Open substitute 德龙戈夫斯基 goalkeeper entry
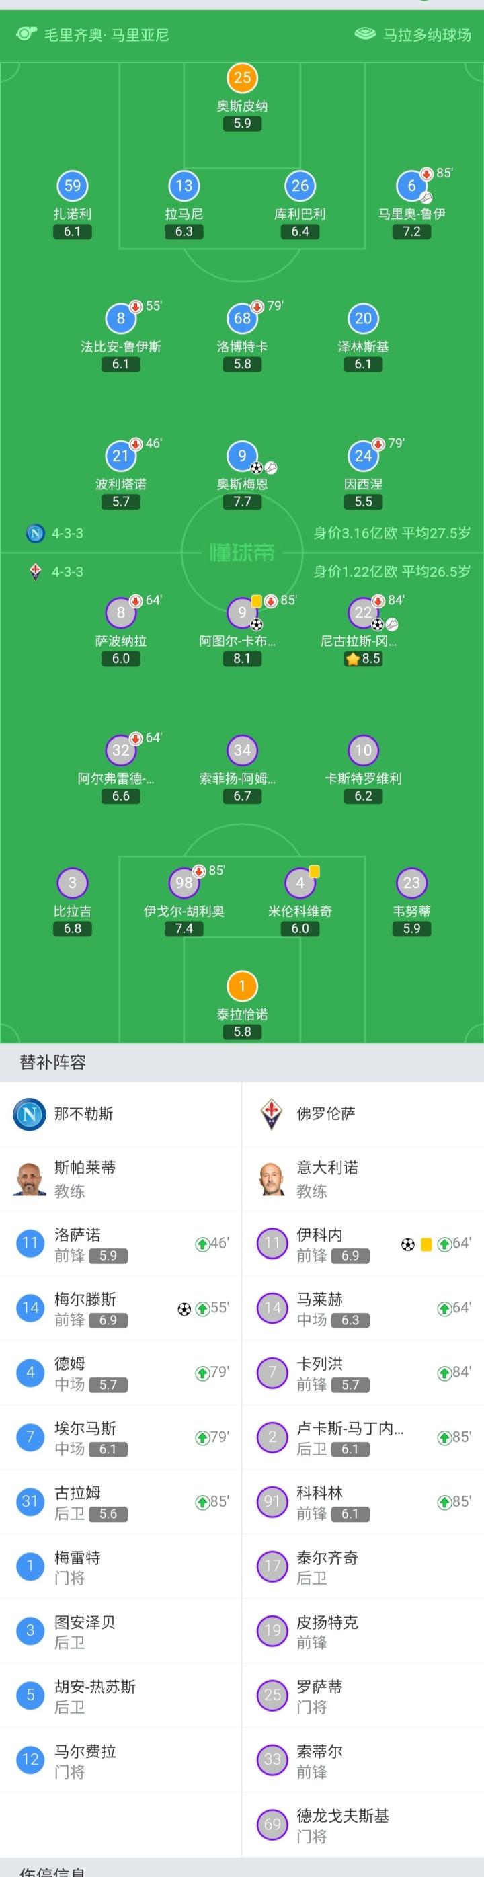The height and width of the screenshot is (1877, 484). click(362, 1824)
